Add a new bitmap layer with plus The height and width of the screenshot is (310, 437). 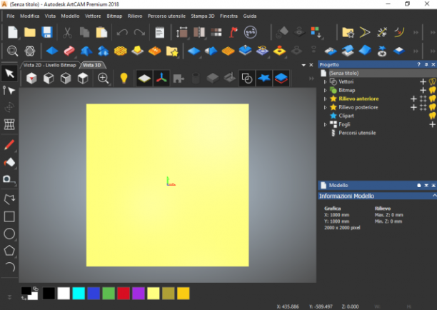click(423, 90)
